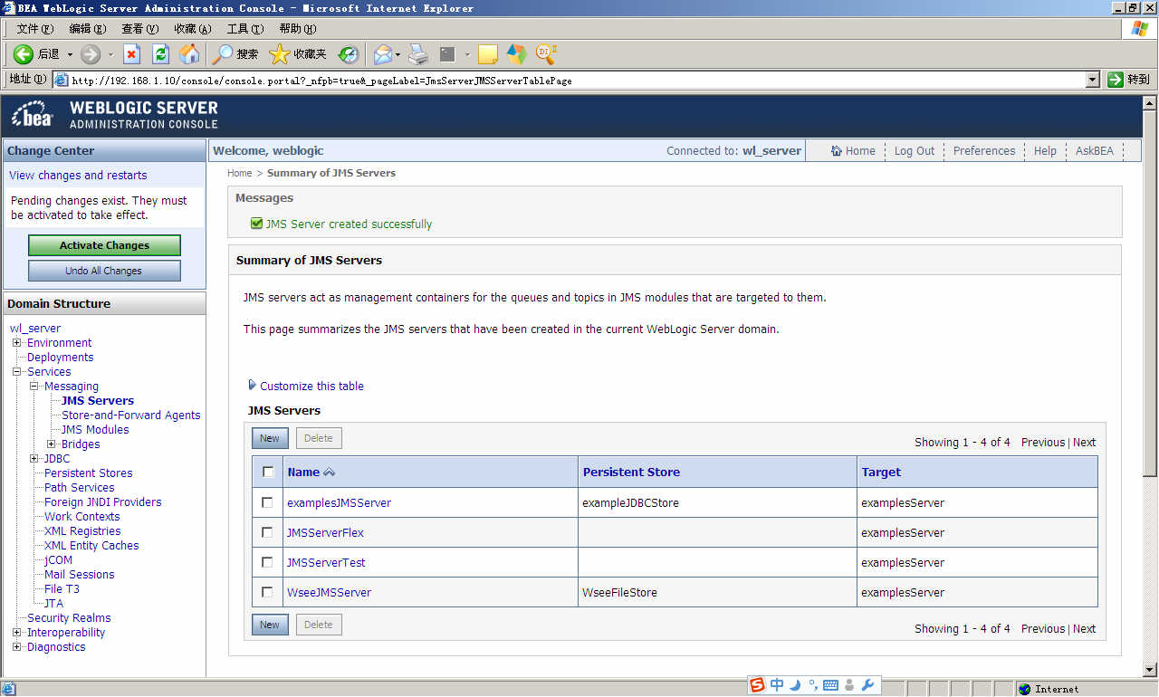Expand the Bridges tree node
The height and width of the screenshot is (697, 1159).
[52, 444]
